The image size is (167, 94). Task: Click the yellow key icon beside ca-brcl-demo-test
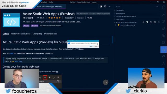pos(119,25)
